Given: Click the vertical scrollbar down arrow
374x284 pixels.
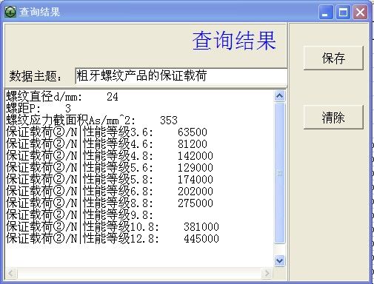Looking at the screenshot, I should tap(279, 260).
